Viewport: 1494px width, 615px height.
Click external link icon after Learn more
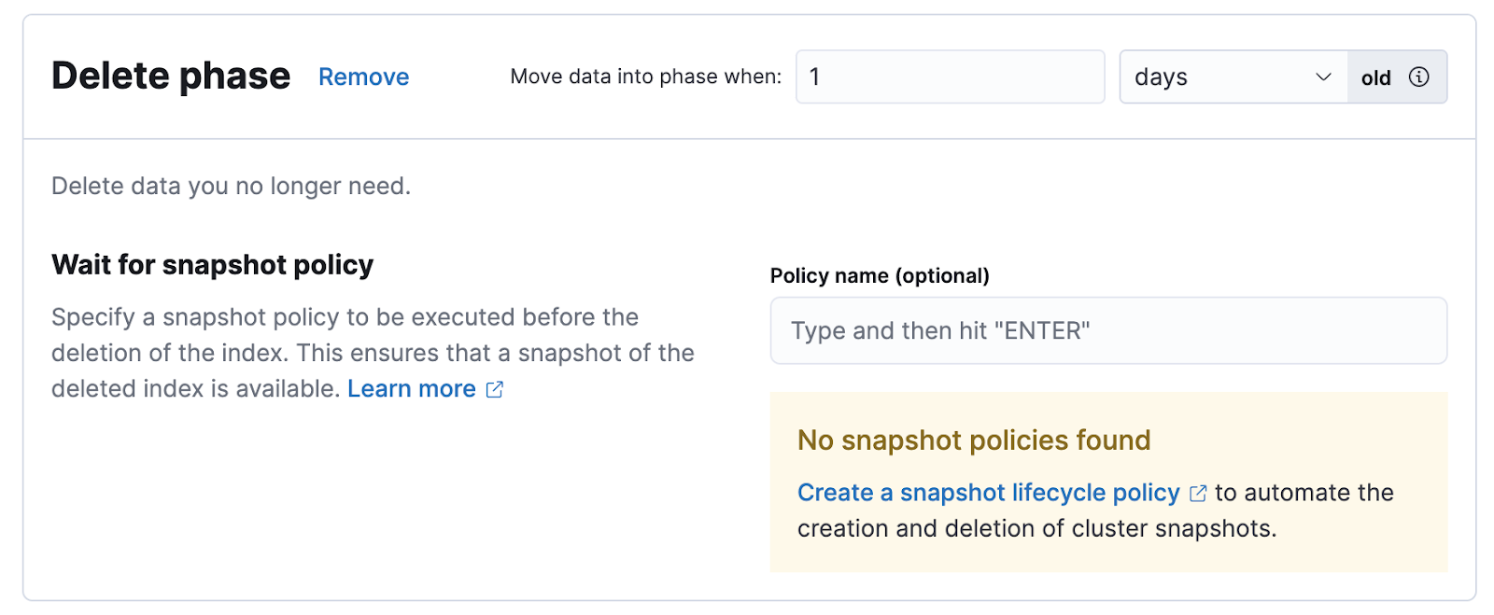495,389
